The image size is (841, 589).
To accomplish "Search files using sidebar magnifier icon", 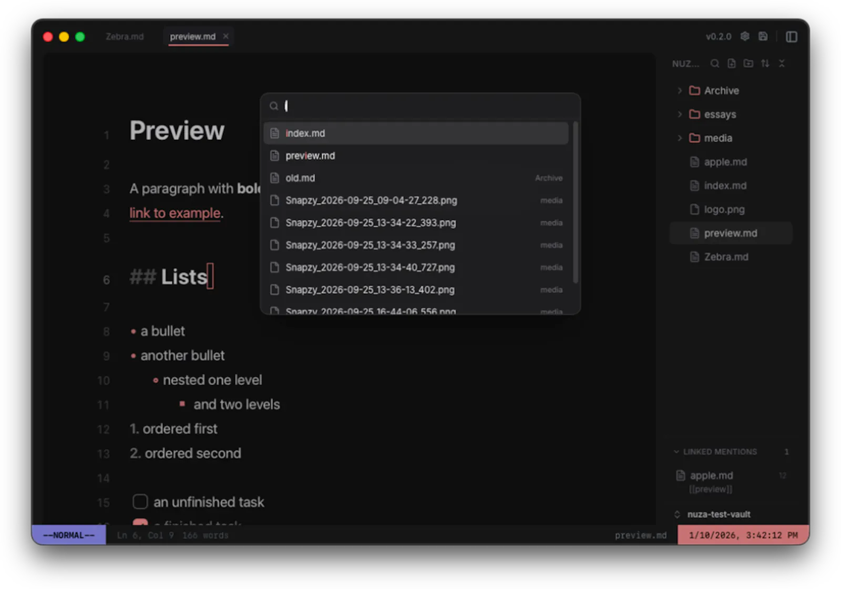I will coord(715,64).
